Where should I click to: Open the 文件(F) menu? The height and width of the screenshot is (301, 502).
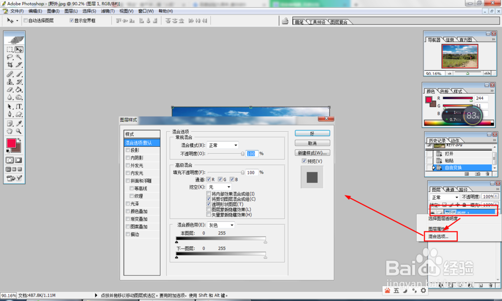(x=17, y=11)
